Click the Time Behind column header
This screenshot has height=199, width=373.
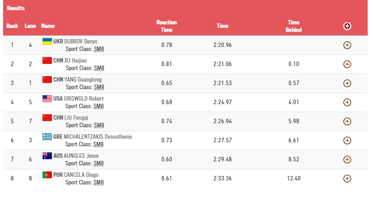point(294,26)
